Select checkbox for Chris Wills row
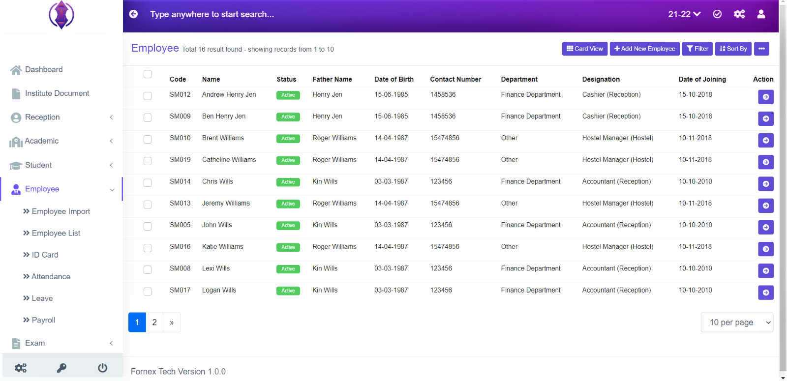 148,183
